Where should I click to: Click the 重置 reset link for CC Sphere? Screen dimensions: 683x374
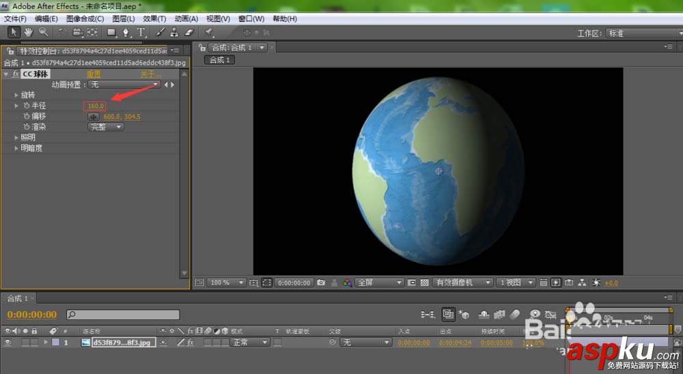94,74
